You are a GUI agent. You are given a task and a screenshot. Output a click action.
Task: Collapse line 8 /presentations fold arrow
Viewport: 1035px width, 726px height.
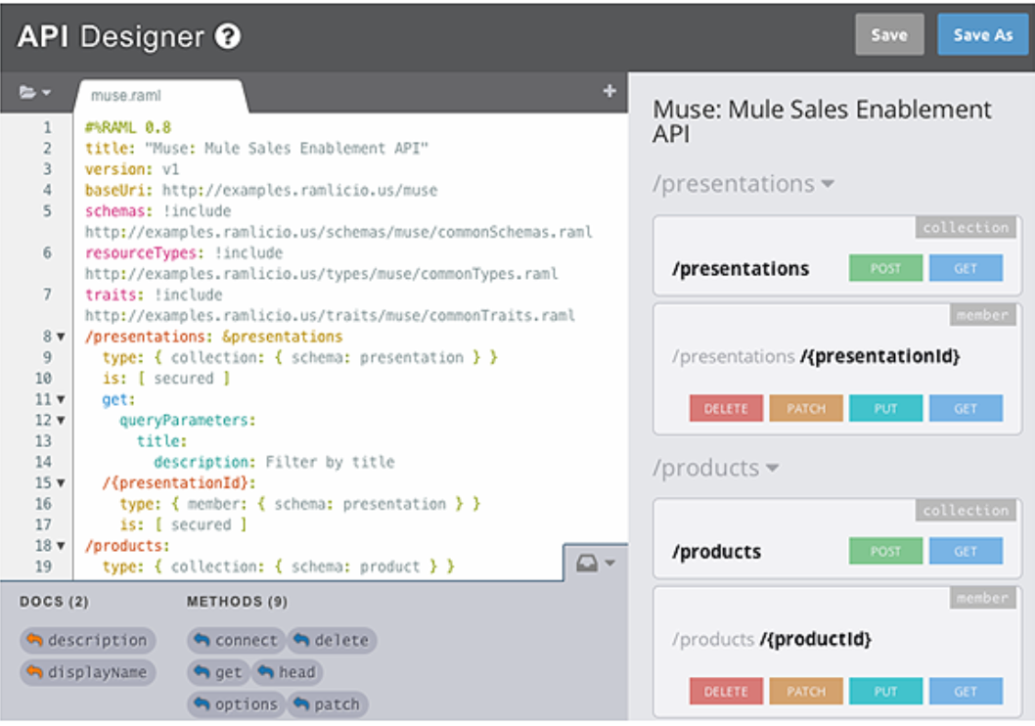pyautogui.click(x=61, y=337)
